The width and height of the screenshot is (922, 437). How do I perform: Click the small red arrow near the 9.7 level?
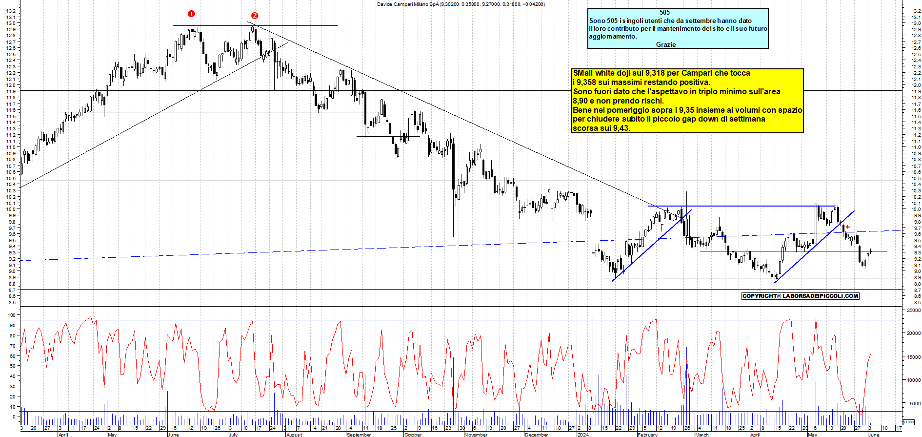pyautogui.click(x=848, y=227)
